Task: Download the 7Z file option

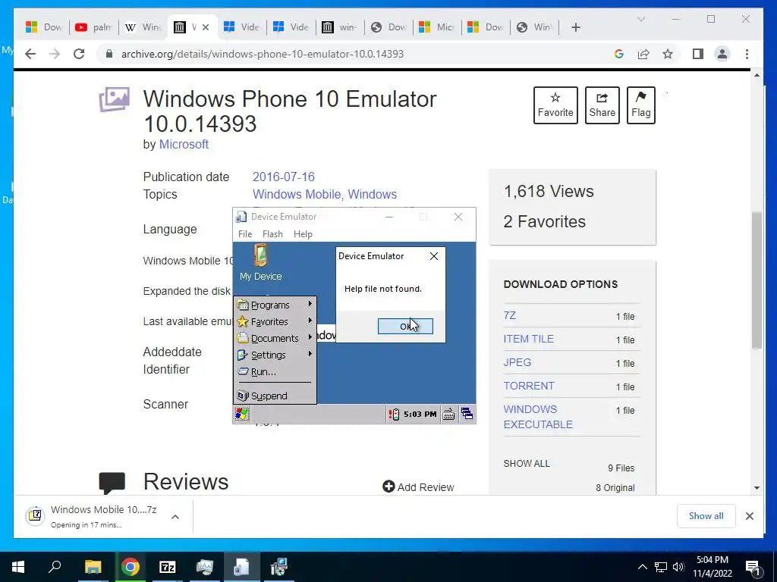Action: (x=509, y=315)
